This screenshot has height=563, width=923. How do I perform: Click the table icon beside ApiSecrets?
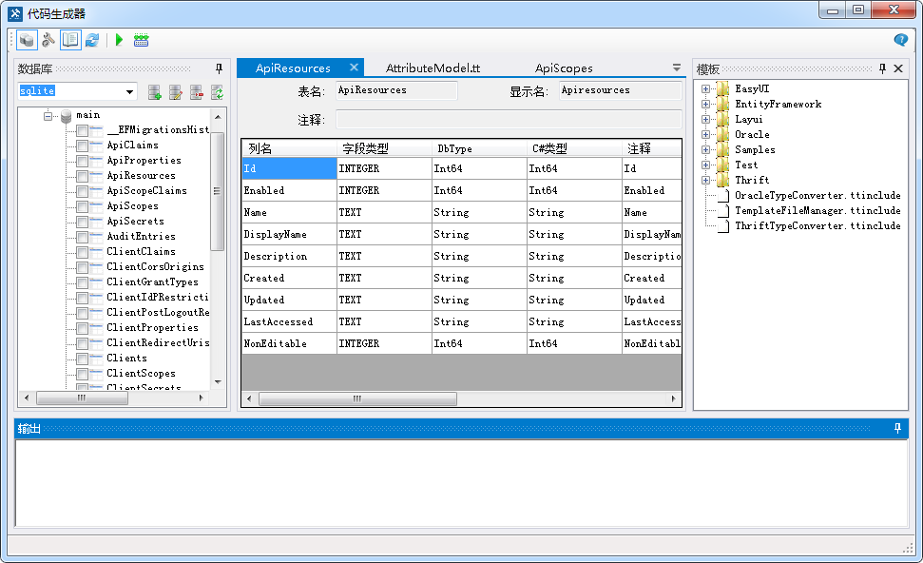97,222
